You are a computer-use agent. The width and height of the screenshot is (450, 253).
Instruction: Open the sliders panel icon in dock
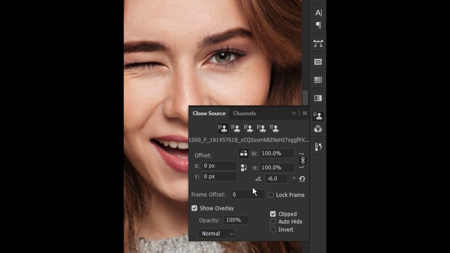point(318,62)
